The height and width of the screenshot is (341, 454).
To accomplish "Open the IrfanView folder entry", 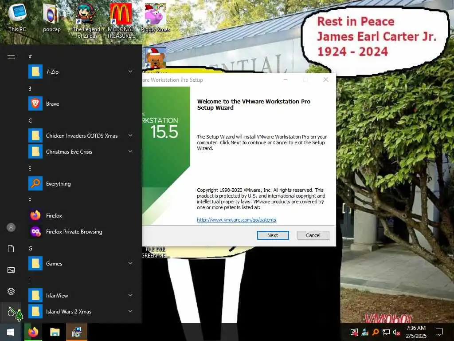I will 81,295.
